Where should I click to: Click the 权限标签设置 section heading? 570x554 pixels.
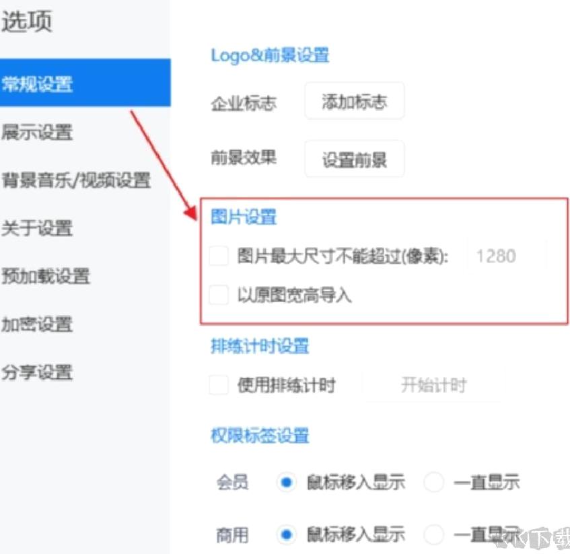click(x=260, y=435)
